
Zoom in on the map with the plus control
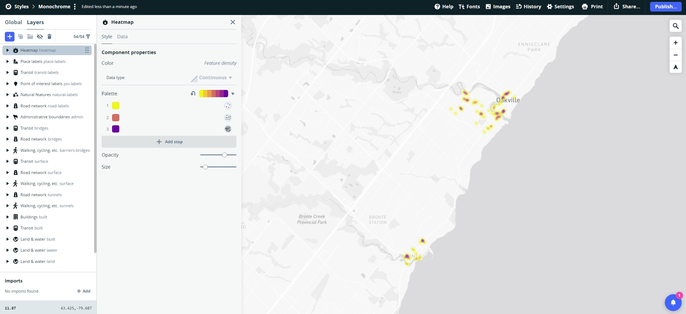(675, 43)
